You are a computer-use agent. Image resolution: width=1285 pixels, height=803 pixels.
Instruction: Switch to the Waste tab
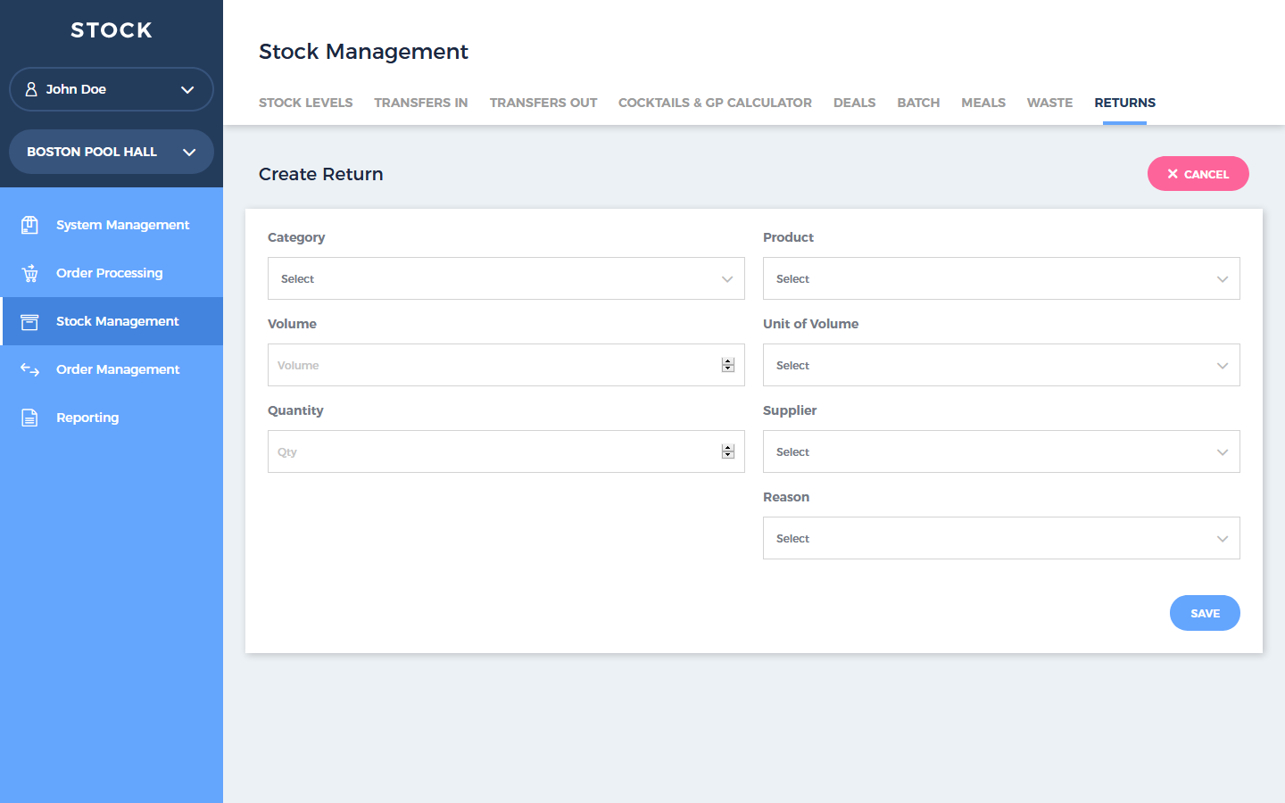[x=1049, y=103]
